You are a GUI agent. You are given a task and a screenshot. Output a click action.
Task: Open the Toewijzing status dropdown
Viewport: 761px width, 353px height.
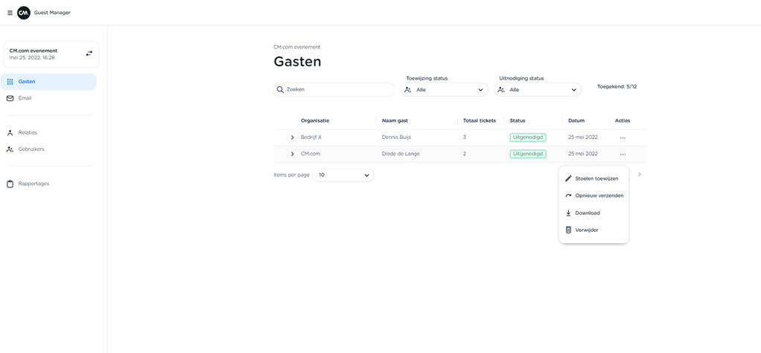[445, 90]
